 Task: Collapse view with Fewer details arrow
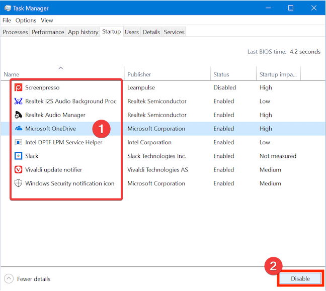[x=9, y=279]
